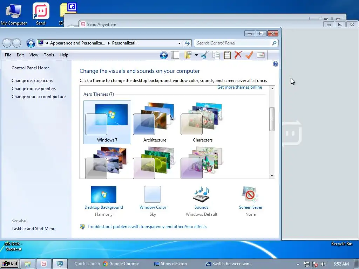This screenshot has width=359, height=269.
Task: Select the Architecture theme
Action: [x=155, y=122]
